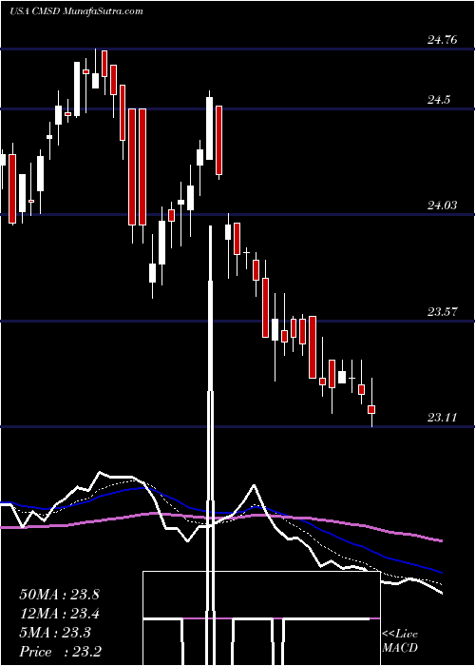Click the 24.5 price level label

pos(440,100)
